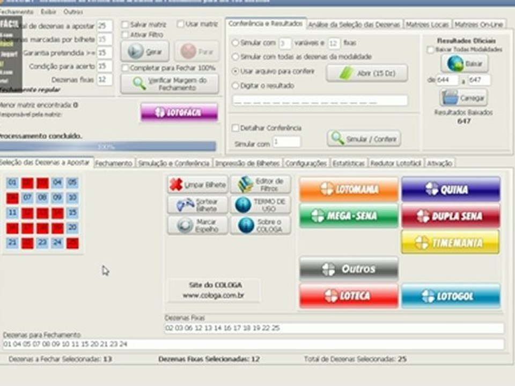
Task: Click the purple Lotofácil logo button
Action: click(179, 112)
